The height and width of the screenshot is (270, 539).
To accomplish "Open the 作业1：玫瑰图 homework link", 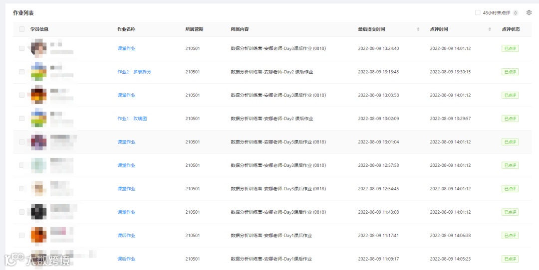I will [132, 119].
